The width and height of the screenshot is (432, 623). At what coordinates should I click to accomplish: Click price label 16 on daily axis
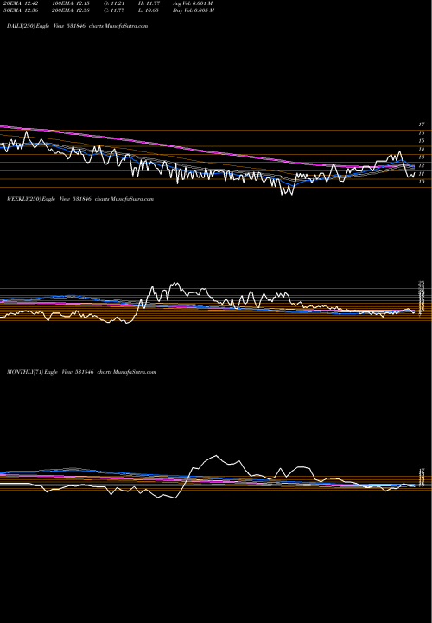coord(422,132)
